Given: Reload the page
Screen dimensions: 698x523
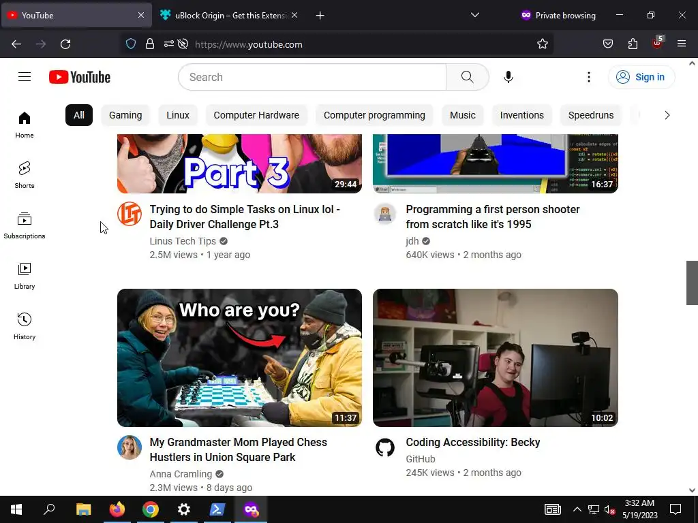Looking at the screenshot, I should point(65,44).
